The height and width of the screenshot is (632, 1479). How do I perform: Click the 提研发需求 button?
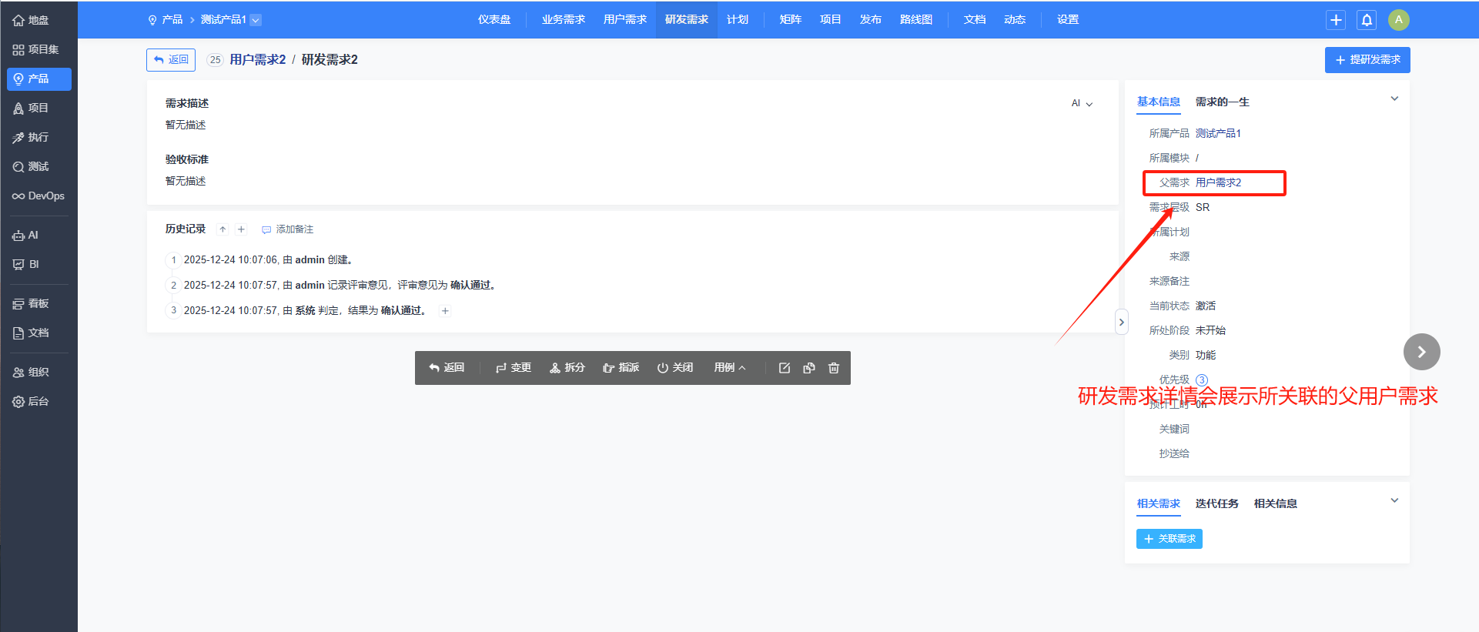pos(1367,60)
